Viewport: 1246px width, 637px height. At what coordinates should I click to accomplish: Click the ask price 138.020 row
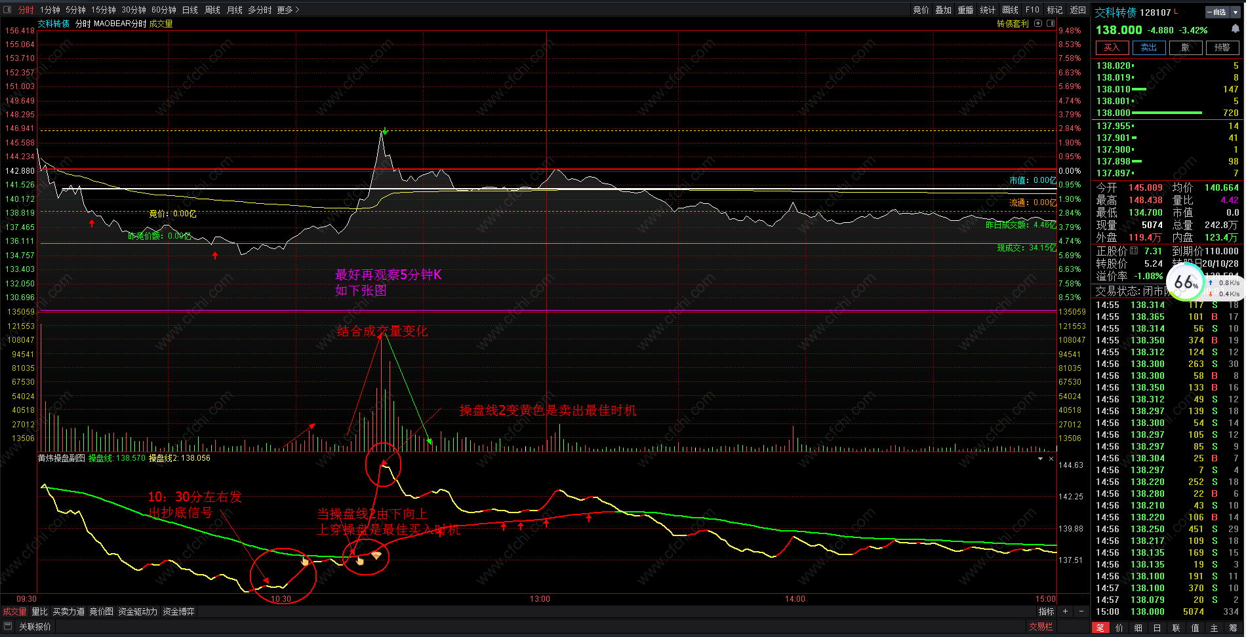coord(1167,66)
